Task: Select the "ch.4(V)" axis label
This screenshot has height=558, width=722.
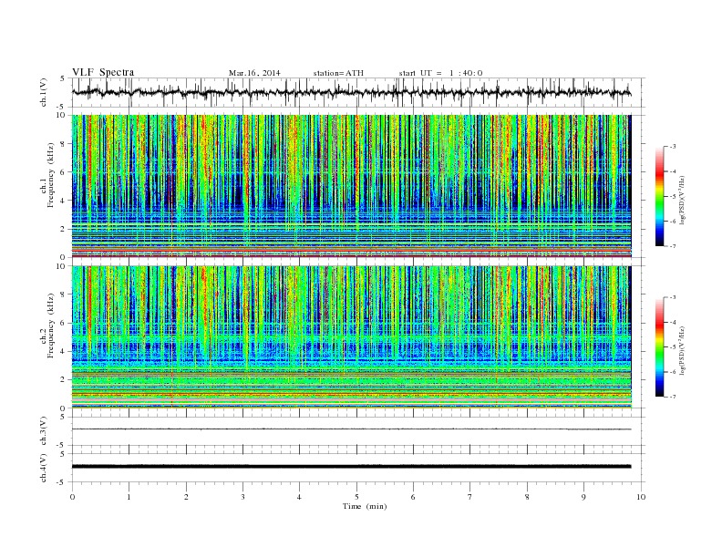Action: [x=44, y=468]
